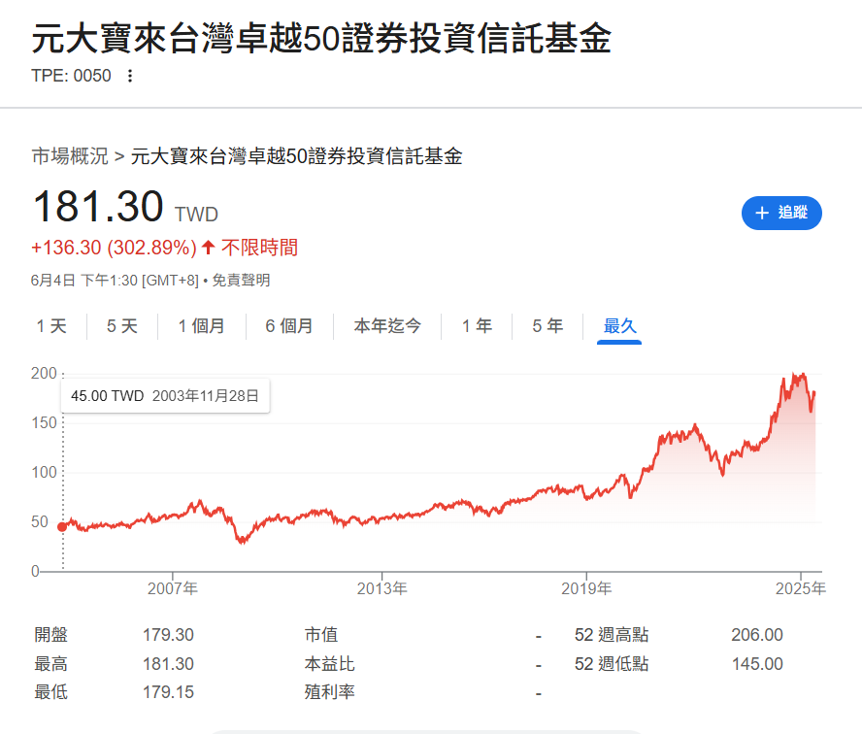Viewport: 862px width, 734px height.
Task: Select the 5 年 time range tab
Action: point(547,326)
